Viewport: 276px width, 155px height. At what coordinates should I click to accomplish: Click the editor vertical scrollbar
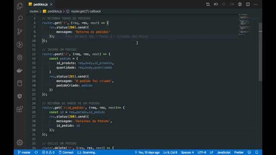(x=260, y=52)
